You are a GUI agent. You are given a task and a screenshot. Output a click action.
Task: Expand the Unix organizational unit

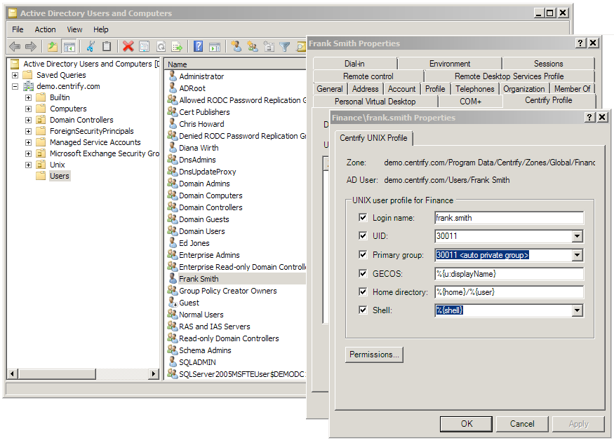pyautogui.click(x=28, y=165)
